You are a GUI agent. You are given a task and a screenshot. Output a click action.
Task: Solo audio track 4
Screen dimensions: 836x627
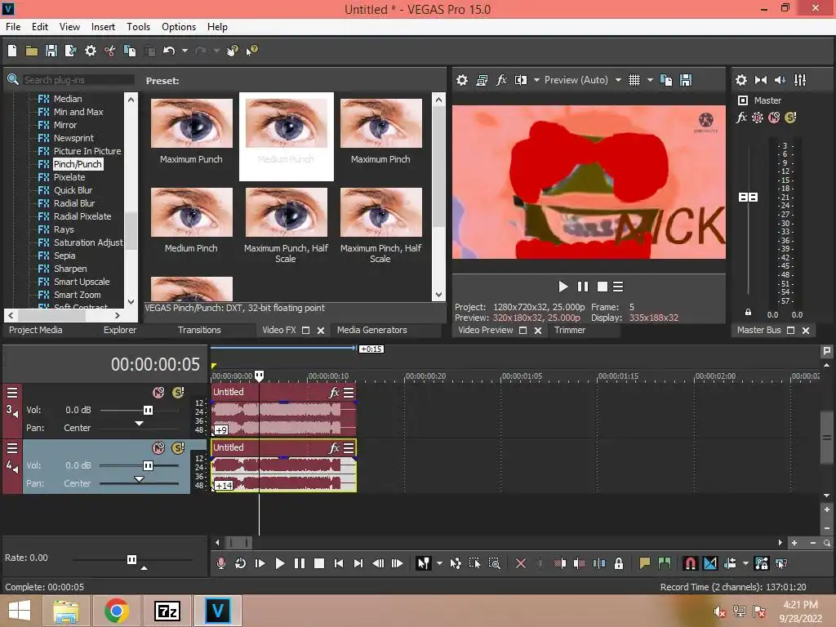click(x=177, y=448)
